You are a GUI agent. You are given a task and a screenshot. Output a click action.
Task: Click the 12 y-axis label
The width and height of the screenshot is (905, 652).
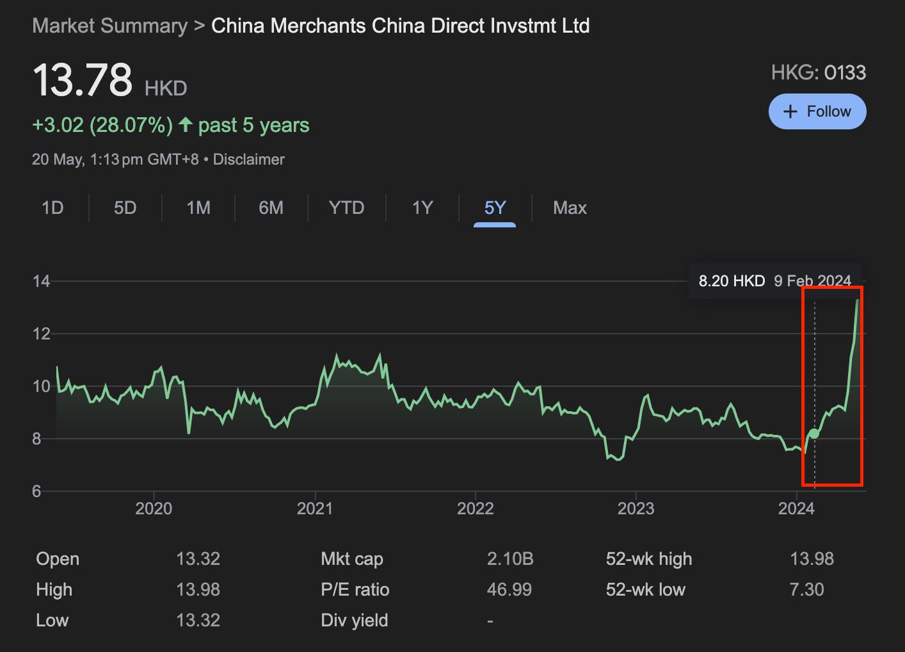tap(41, 333)
